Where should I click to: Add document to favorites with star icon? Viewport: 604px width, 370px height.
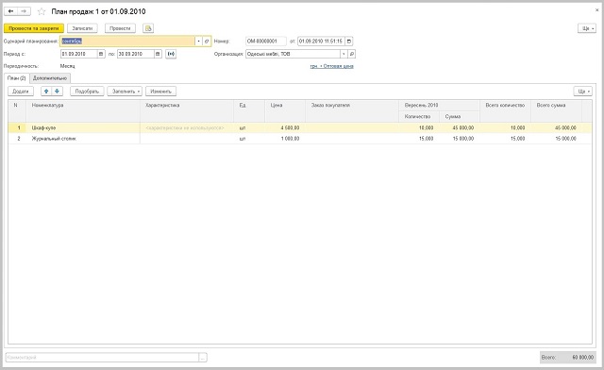tap(42, 11)
